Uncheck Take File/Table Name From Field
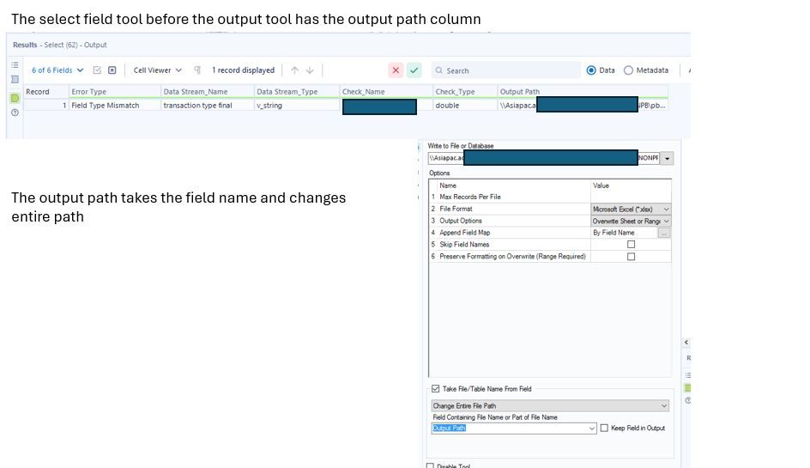 coord(436,389)
